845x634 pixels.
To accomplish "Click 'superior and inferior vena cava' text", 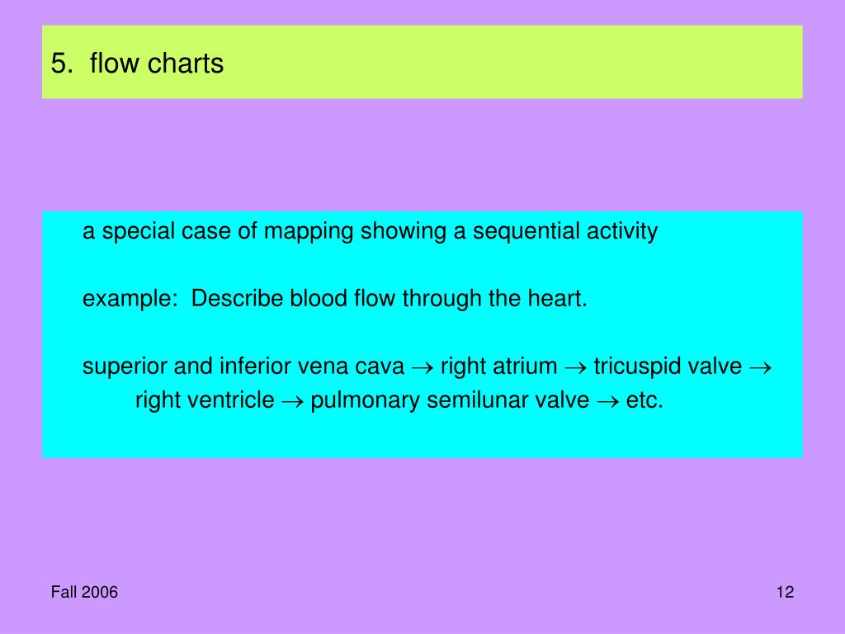I will 243,366.
